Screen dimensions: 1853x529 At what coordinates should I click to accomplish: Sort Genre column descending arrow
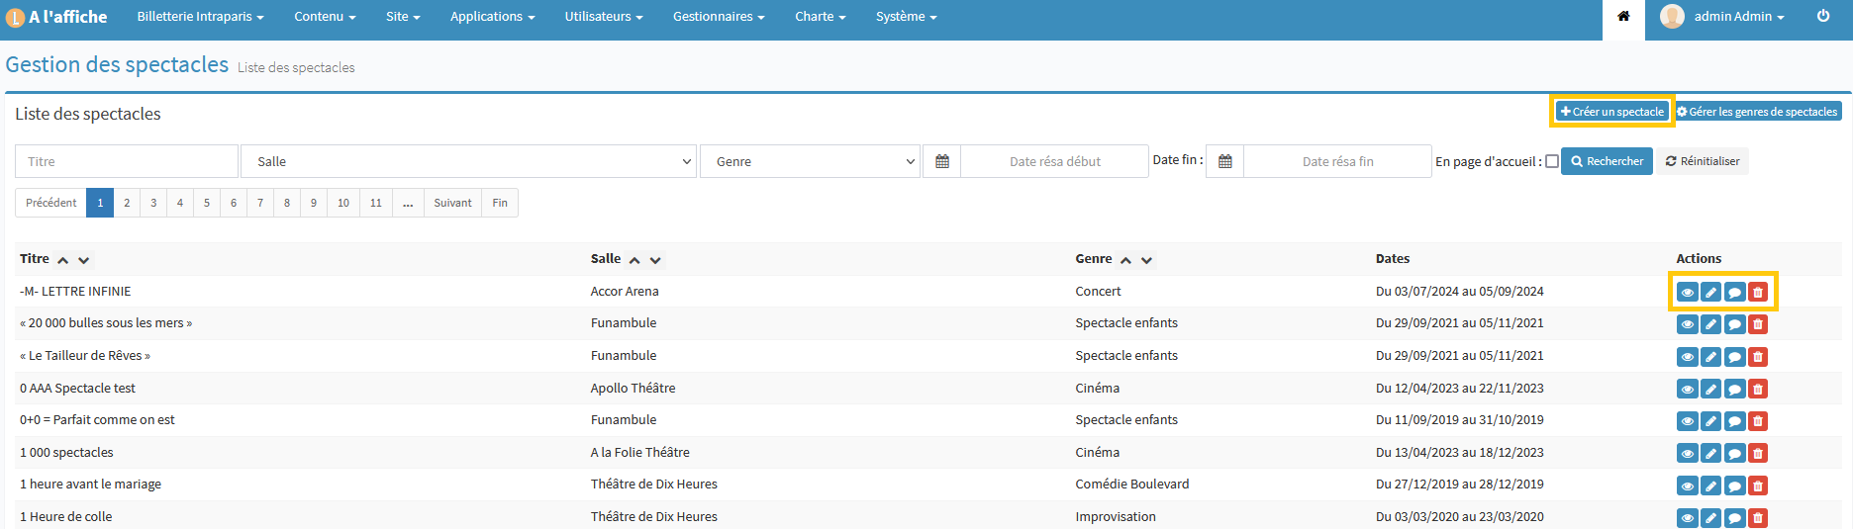1147,260
